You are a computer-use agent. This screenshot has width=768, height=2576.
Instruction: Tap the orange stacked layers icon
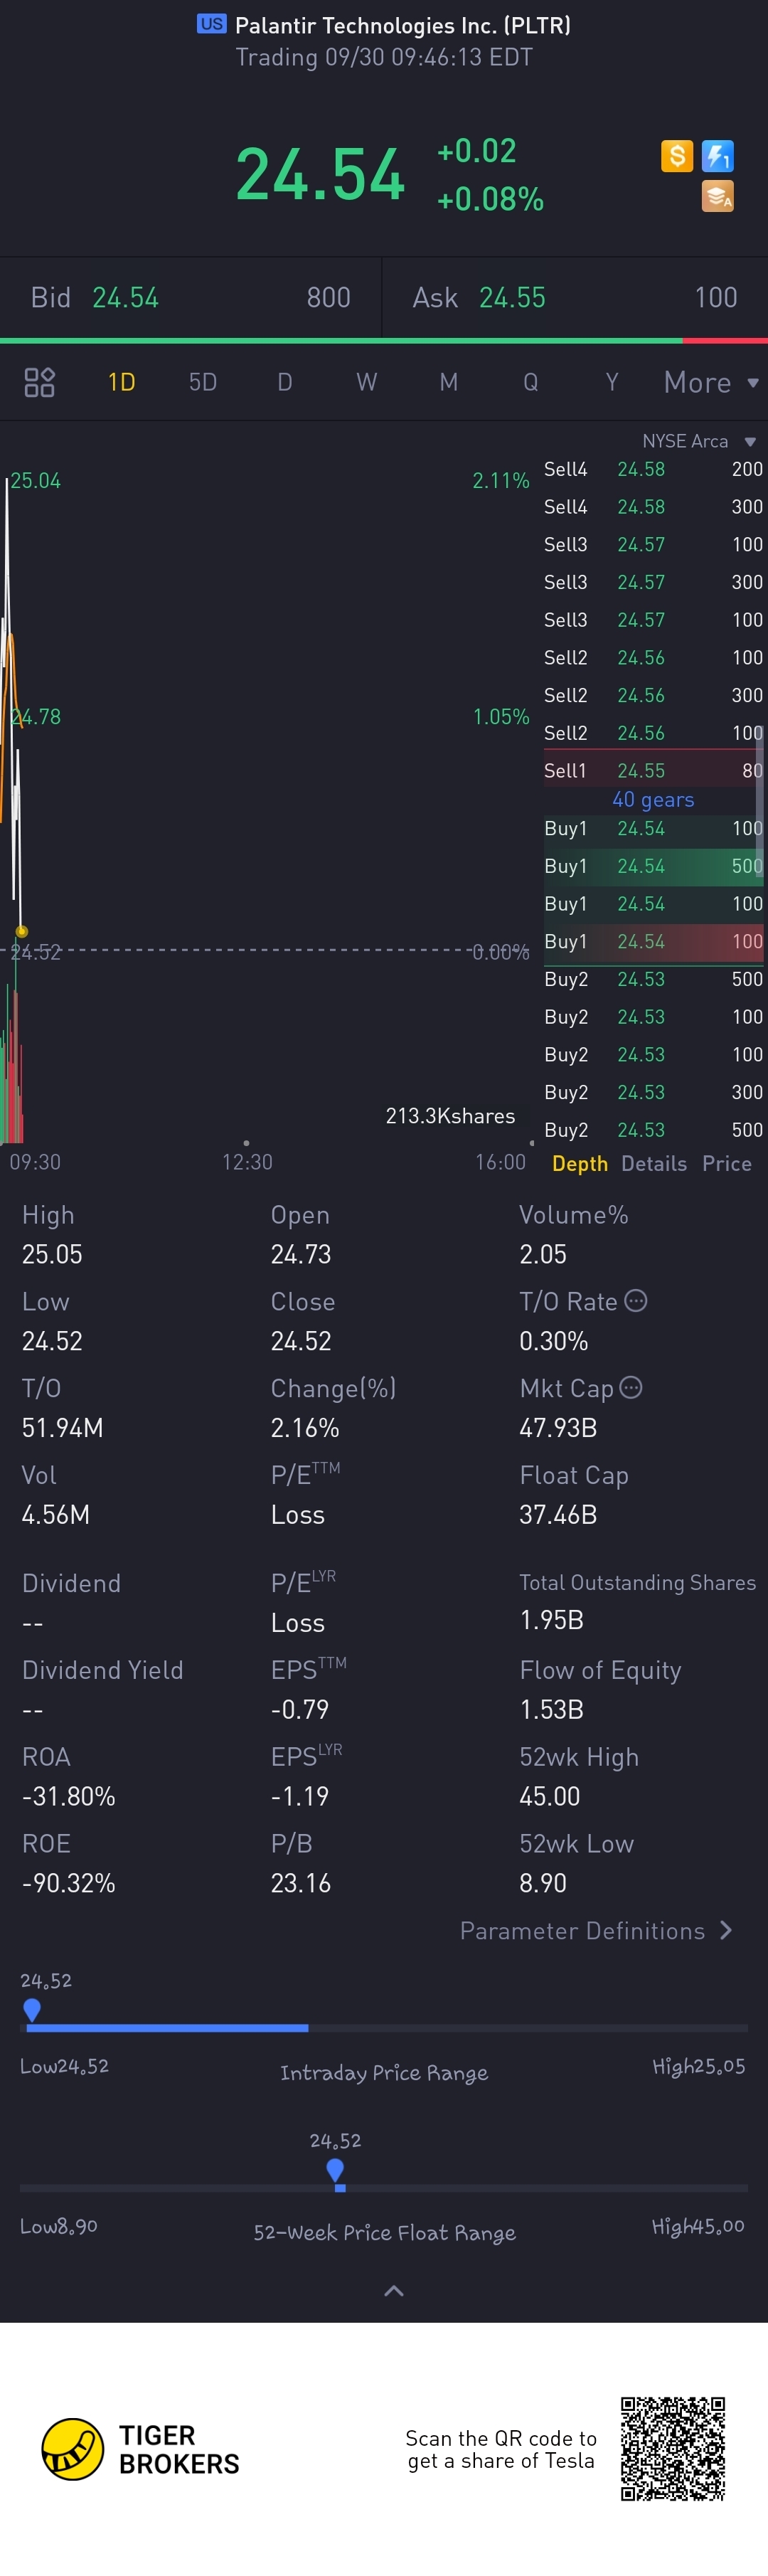[x=718, y=196]
